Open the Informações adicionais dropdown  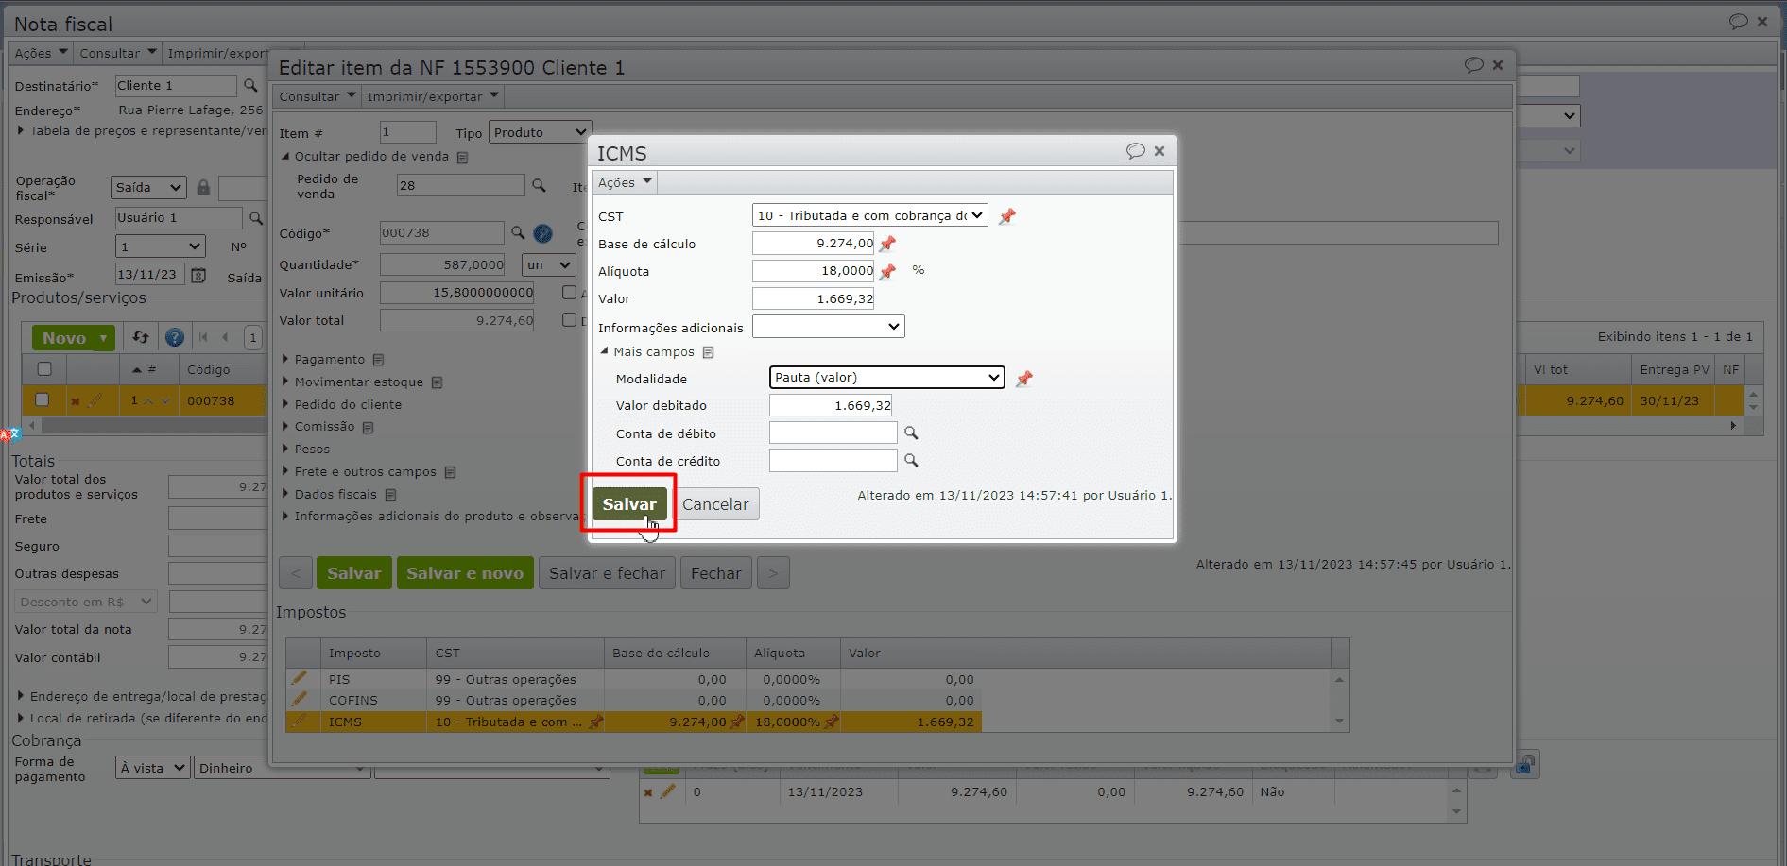tap(829, 327)
